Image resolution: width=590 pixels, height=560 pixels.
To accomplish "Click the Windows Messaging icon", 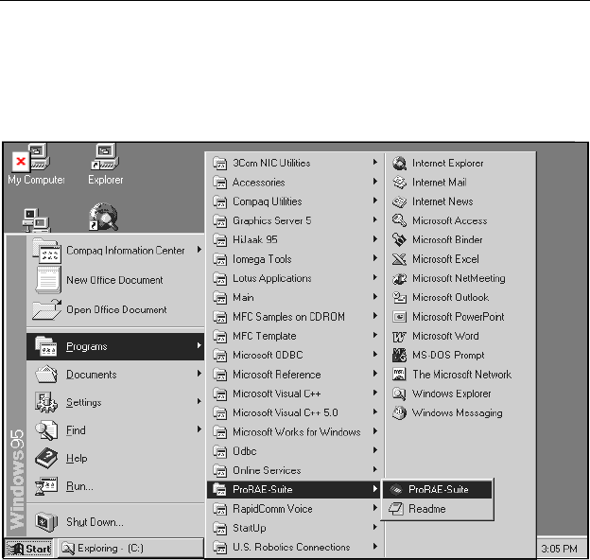I will click(x=399, y=412).
